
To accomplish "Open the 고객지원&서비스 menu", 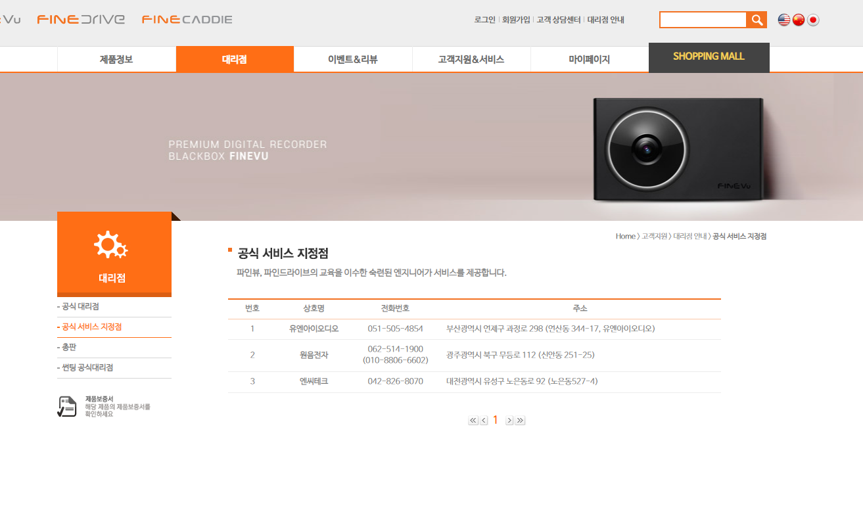I will pos(471,59).
